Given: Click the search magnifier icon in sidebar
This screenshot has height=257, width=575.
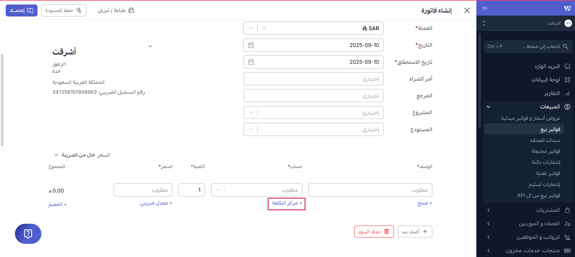Looking at the screenshot, I should click(x=565, y=46).
